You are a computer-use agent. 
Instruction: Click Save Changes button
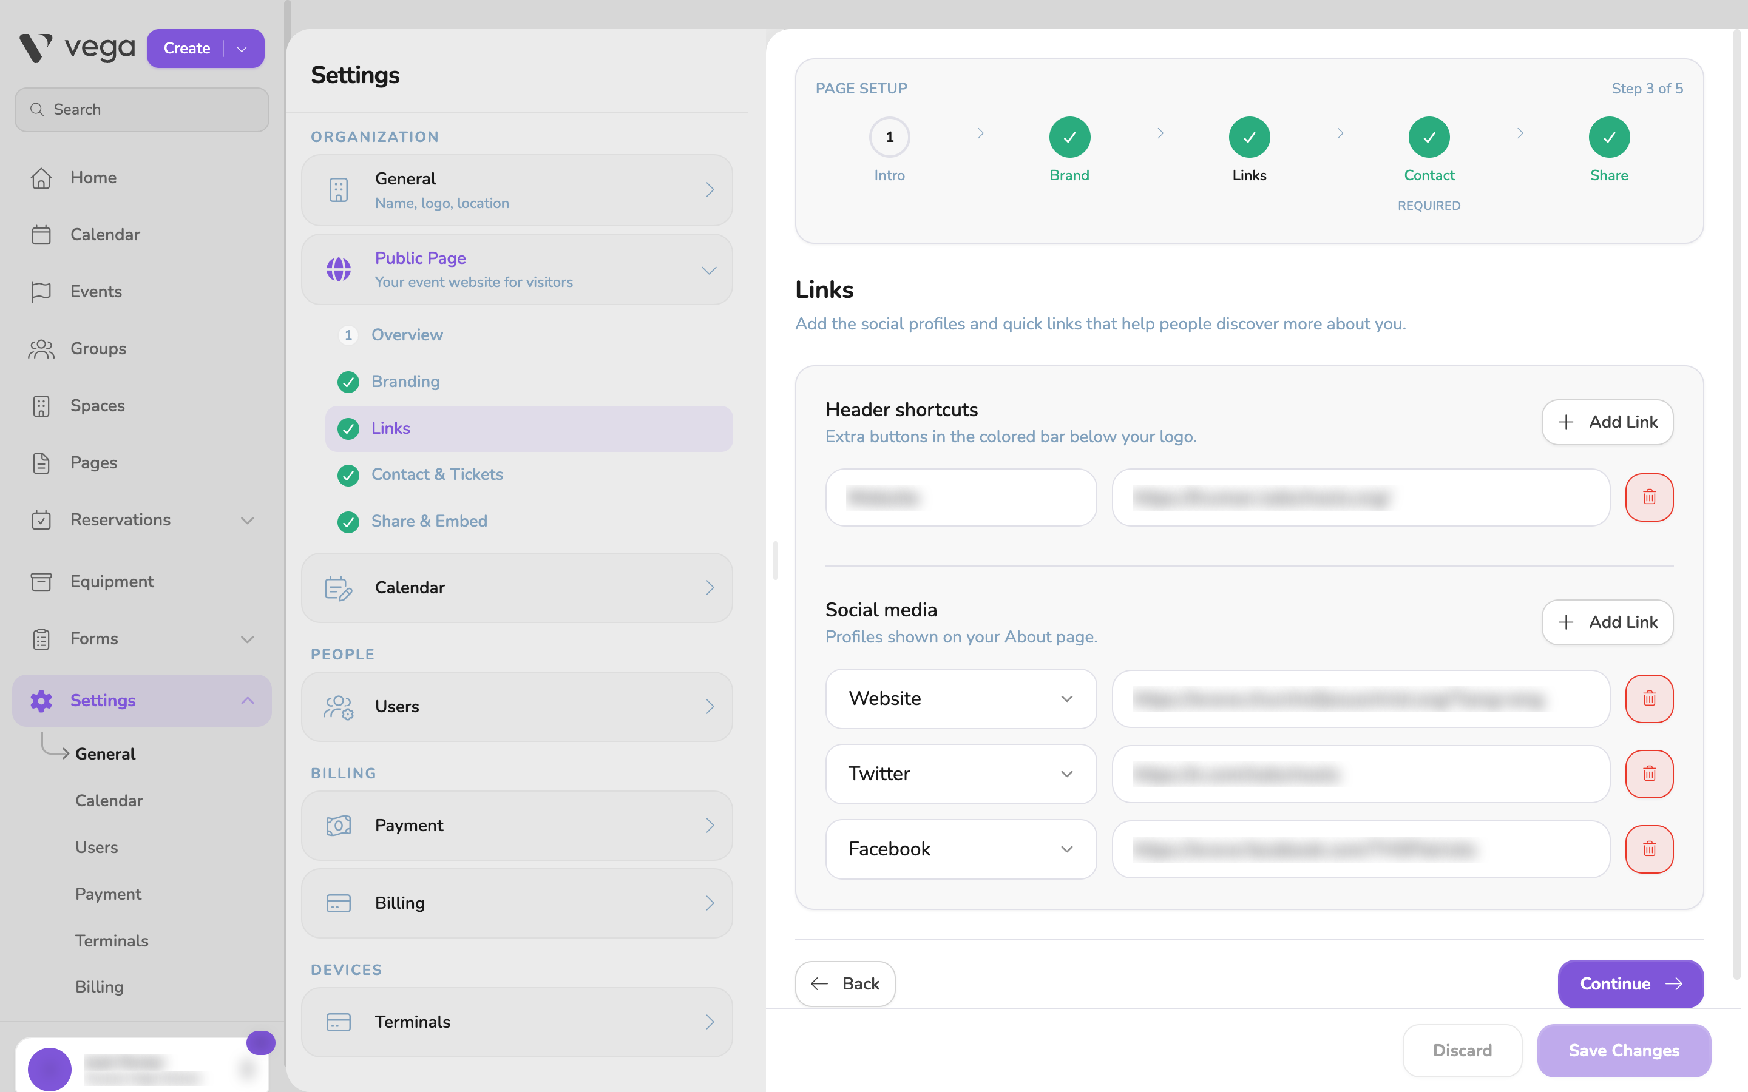(1624, 1050)
